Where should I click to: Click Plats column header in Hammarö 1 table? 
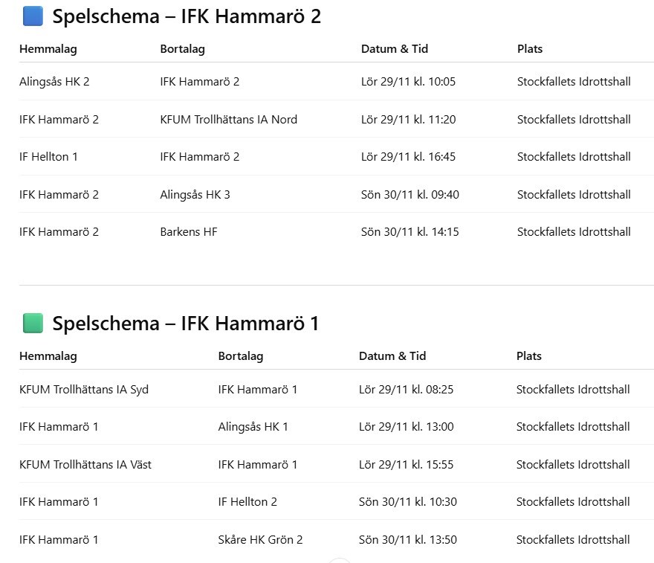click(x=529, y=356)
